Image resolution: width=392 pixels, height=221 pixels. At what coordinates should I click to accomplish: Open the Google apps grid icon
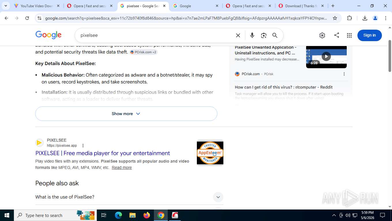tap(349, 35)
